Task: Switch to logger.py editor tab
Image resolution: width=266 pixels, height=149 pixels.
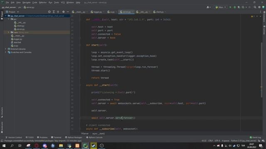Action: click(97, 12)
